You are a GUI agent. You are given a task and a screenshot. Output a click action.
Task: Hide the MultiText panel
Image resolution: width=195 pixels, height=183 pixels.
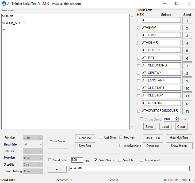[179, 138]
